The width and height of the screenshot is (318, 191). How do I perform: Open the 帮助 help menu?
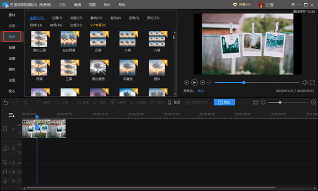(x=122, y=5)
